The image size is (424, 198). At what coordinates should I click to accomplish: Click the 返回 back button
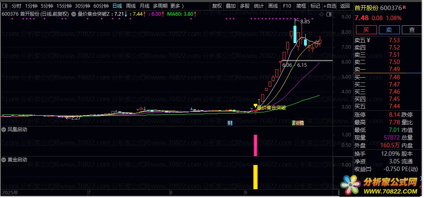tap(345, 6)
